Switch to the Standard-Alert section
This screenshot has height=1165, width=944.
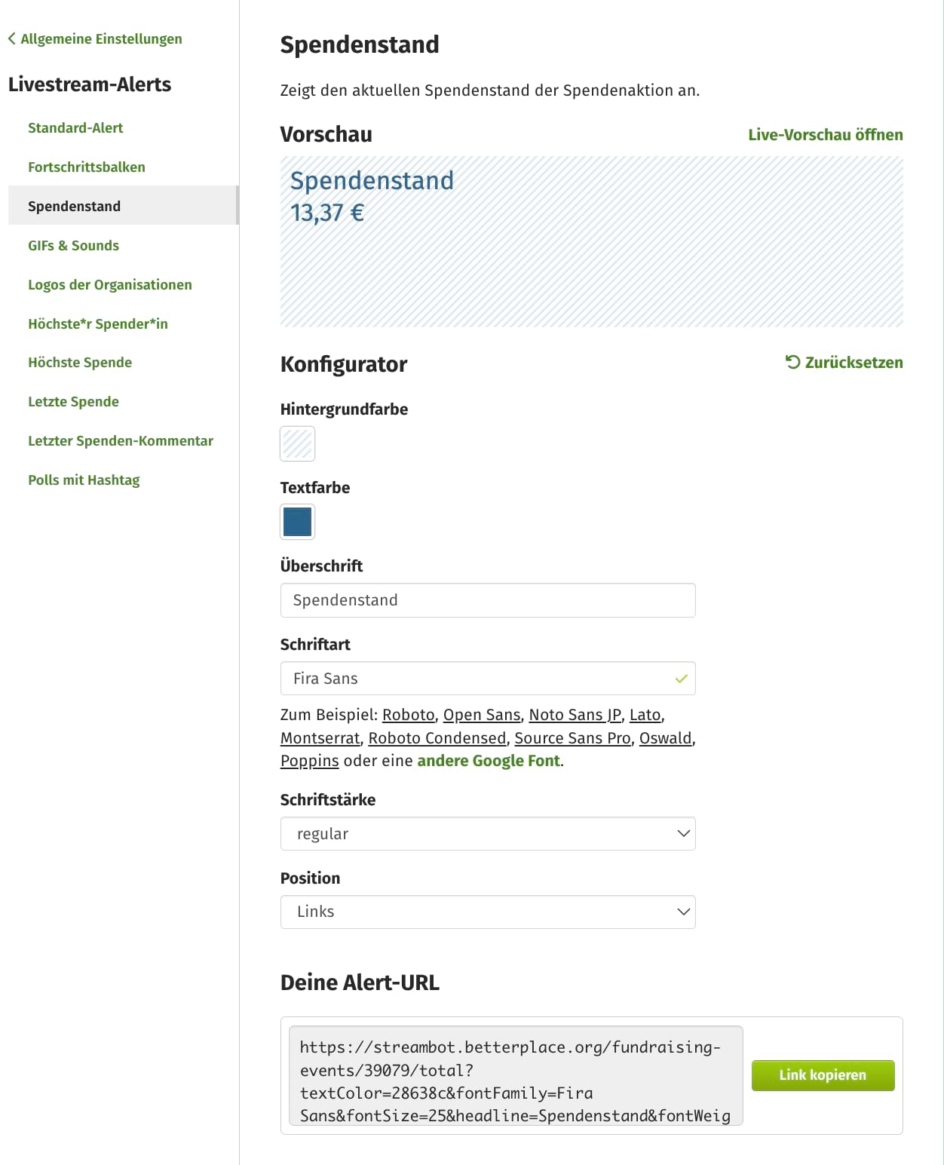click(x=75, y=127)
